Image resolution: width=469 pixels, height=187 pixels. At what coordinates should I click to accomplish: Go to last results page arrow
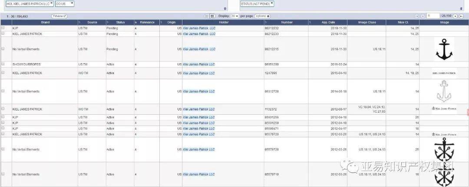click(461, 16)
